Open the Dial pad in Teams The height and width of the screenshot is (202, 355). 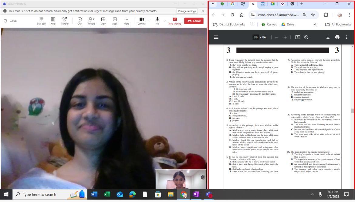click(x=41, y=21)
